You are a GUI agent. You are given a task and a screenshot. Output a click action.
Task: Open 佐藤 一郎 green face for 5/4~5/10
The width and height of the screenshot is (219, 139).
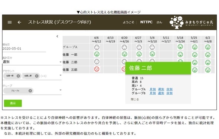(152, 54)
